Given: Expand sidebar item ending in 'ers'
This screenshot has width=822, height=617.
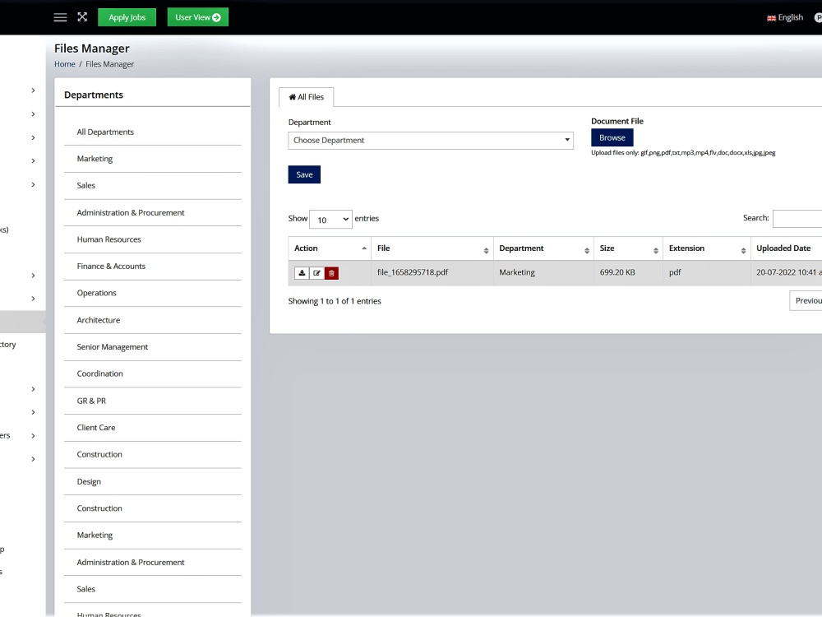Looking at the screenshot, I should coord(33,435).
